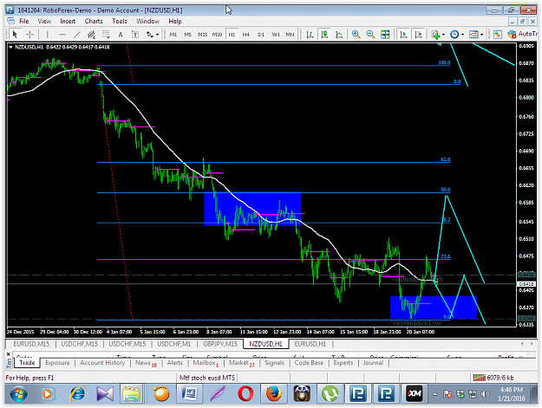This screenshot has width=542, height=408.
Task: Open XM app from taskbar
Action: point(415,394)
